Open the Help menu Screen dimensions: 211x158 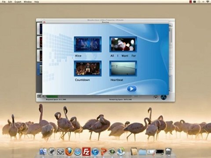[36, 2]
